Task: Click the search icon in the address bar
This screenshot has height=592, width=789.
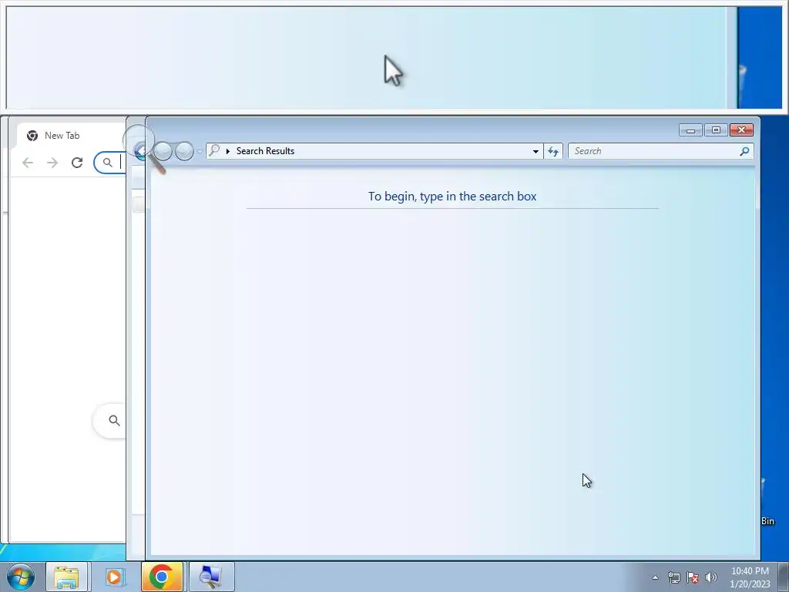Action: pyautogui.click(x=214, y=150)
